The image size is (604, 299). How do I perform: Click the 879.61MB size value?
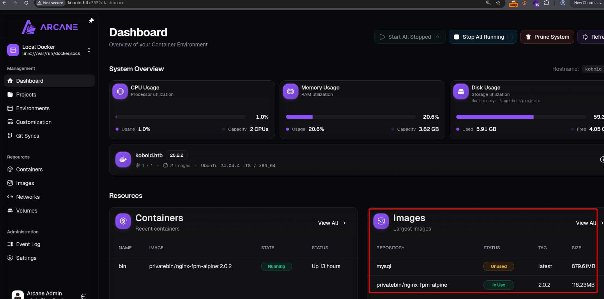(x=583, y=266)
